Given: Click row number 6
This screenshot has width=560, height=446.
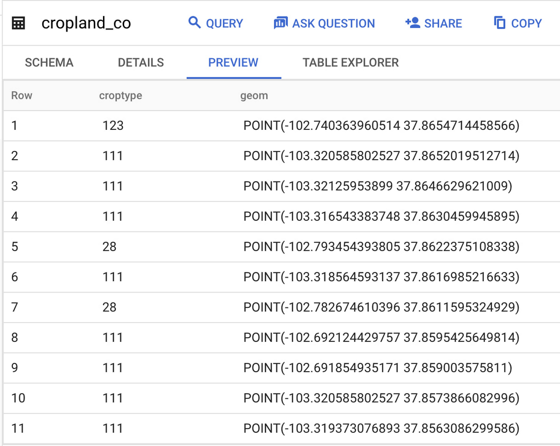Looking at the screenshot, I should (x=15, y=277).
